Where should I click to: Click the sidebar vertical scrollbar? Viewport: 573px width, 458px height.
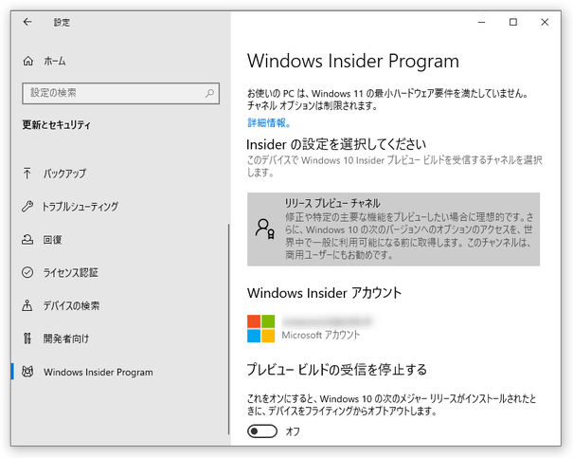(229, 329)
